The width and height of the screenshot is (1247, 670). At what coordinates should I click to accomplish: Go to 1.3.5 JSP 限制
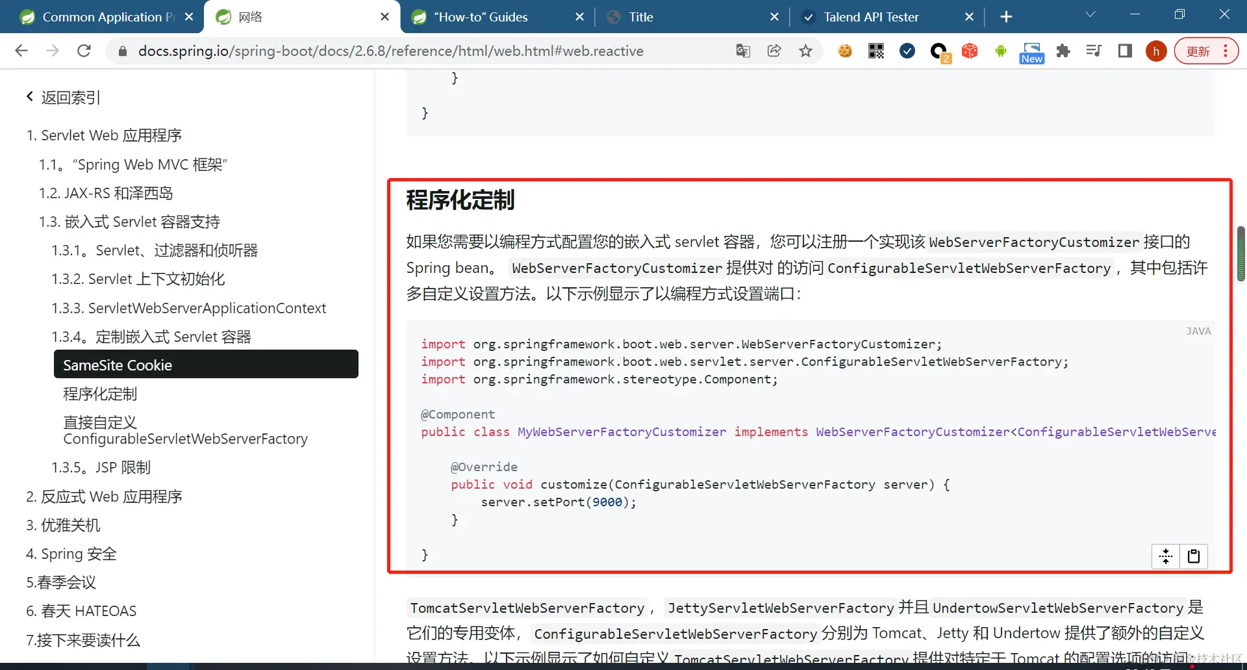pos(101,467)
